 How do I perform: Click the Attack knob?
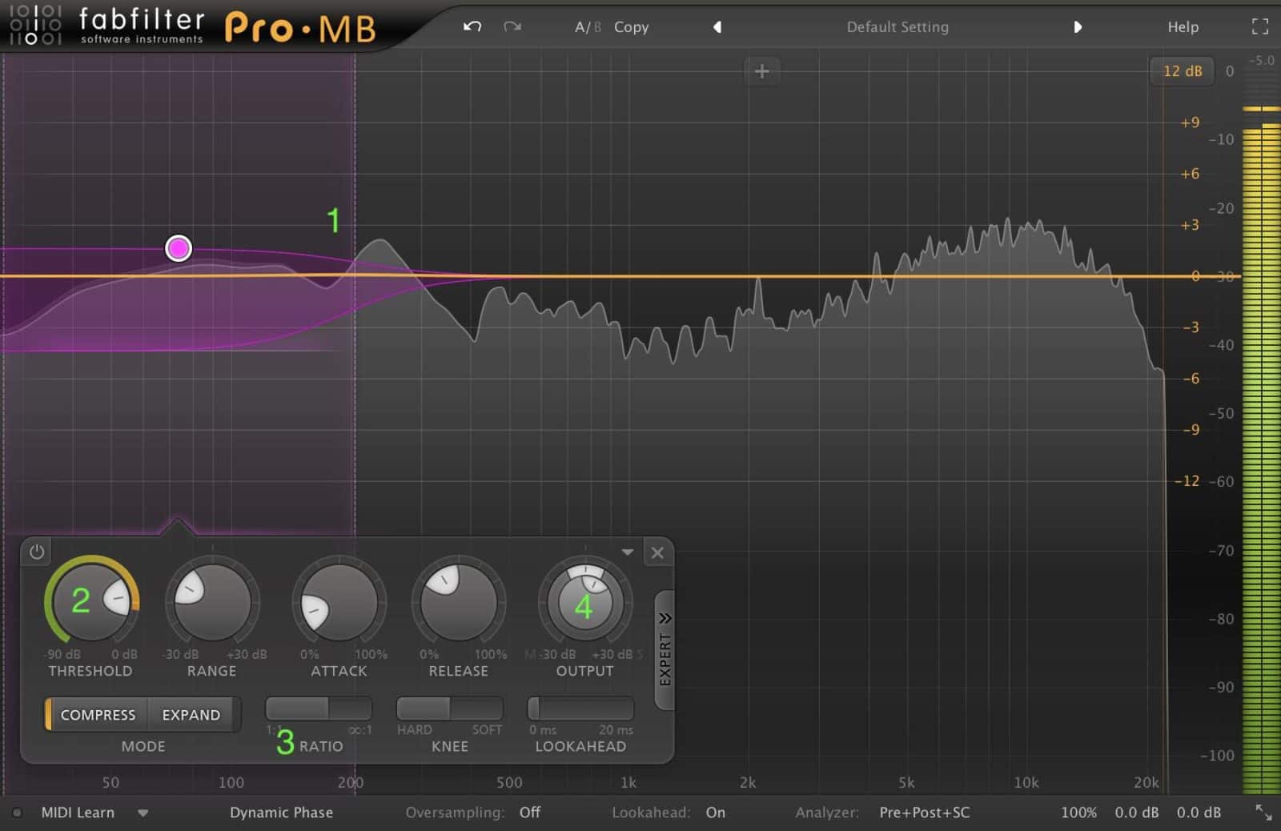[339, 602]
